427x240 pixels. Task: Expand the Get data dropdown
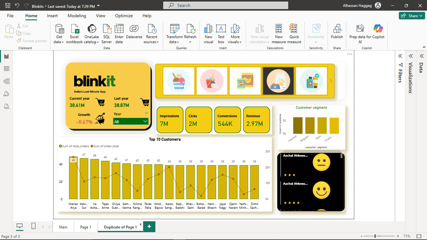pyautogui.click(x=59, y=42)
